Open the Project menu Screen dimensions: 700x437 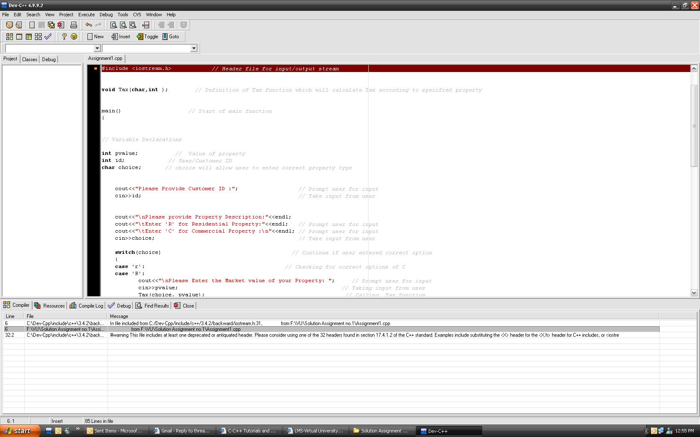(x=66, y=15)
